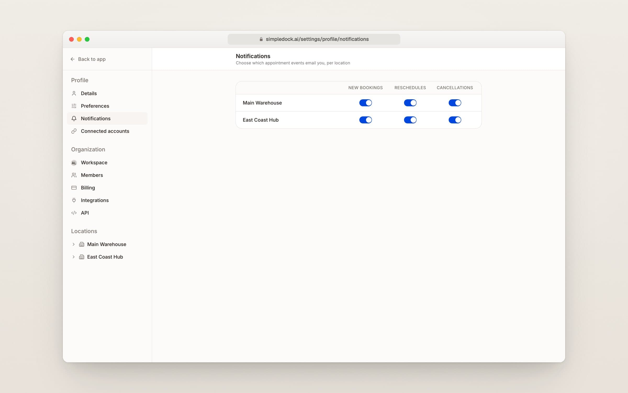The width and height of the screenshot is (628, 393).
Task: Disable Reschedules for East Coast Hub
Action: [x=410, y=120]
